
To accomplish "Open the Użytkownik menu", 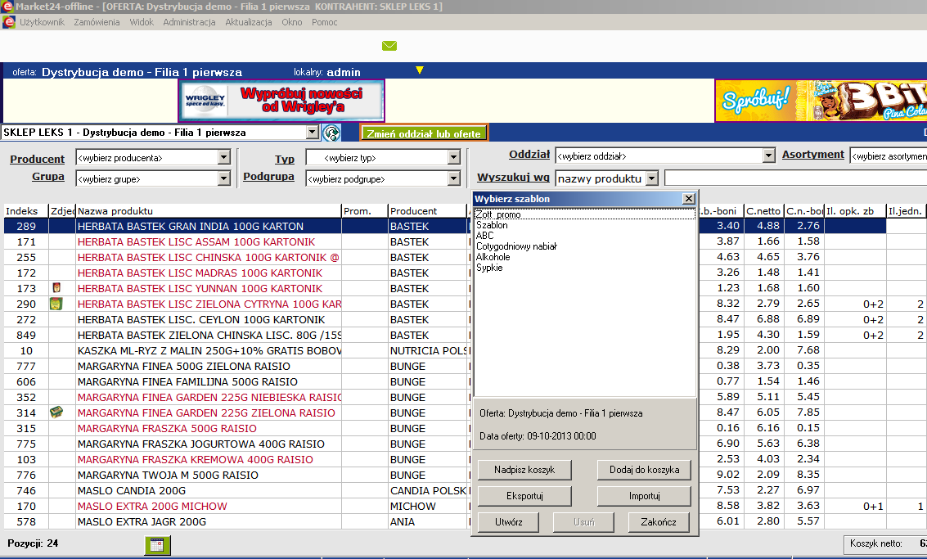I will pyautogui.click(x=42, y=22).
